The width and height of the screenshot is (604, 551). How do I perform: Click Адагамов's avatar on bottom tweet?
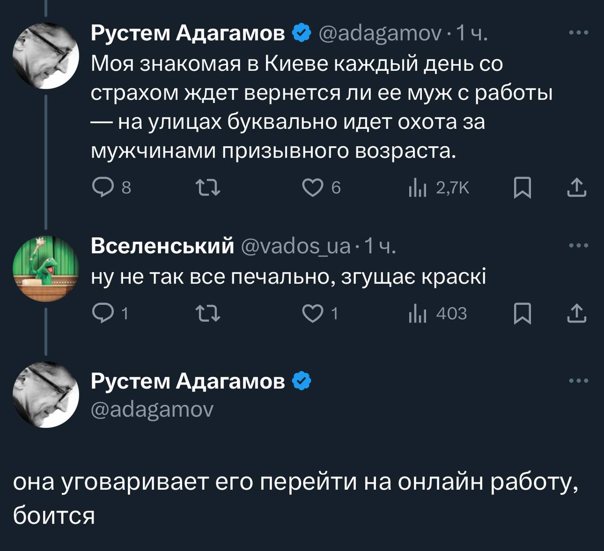point(46,395)
